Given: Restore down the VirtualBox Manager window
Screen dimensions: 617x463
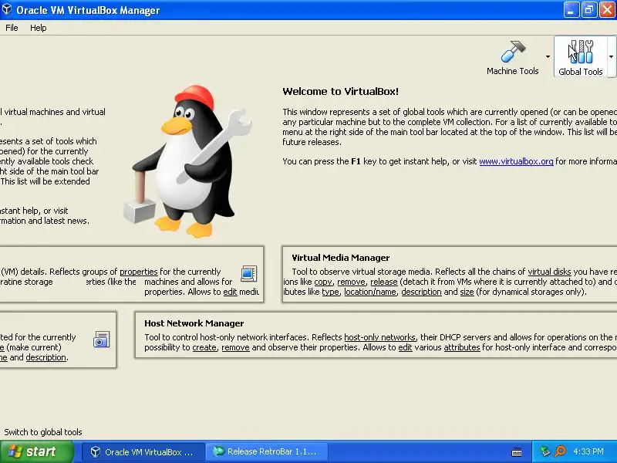Looking at the screenshot, I should point(589,10).
